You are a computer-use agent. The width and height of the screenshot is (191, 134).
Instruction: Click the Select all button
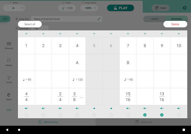[30, 24]
